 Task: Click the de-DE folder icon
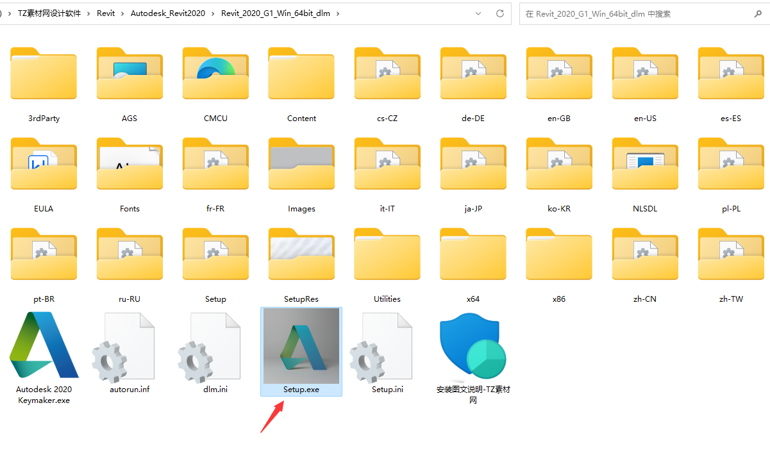tap(473, 74)
